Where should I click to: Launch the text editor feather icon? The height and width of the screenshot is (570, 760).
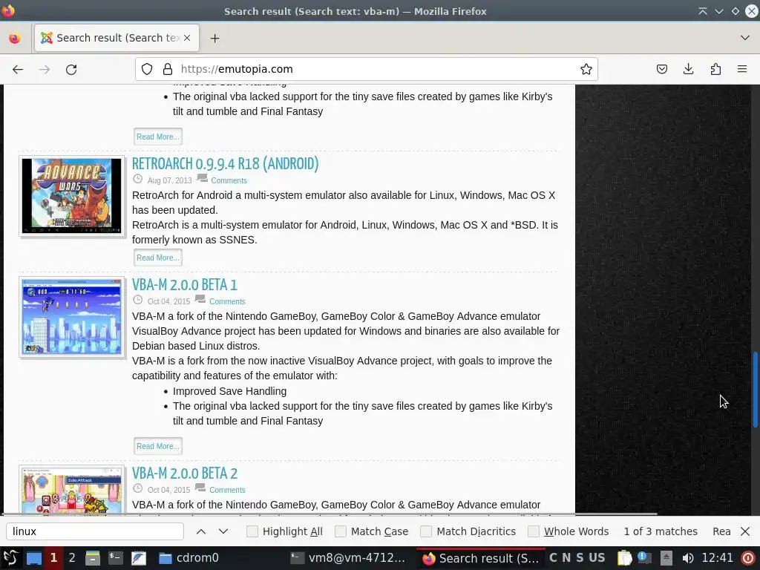(139, 558)
